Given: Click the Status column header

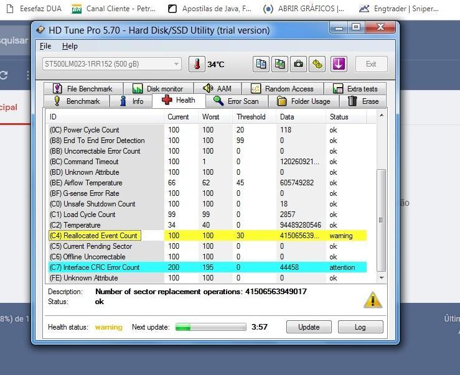Looking at the screenshot, I should click(346, 117).
